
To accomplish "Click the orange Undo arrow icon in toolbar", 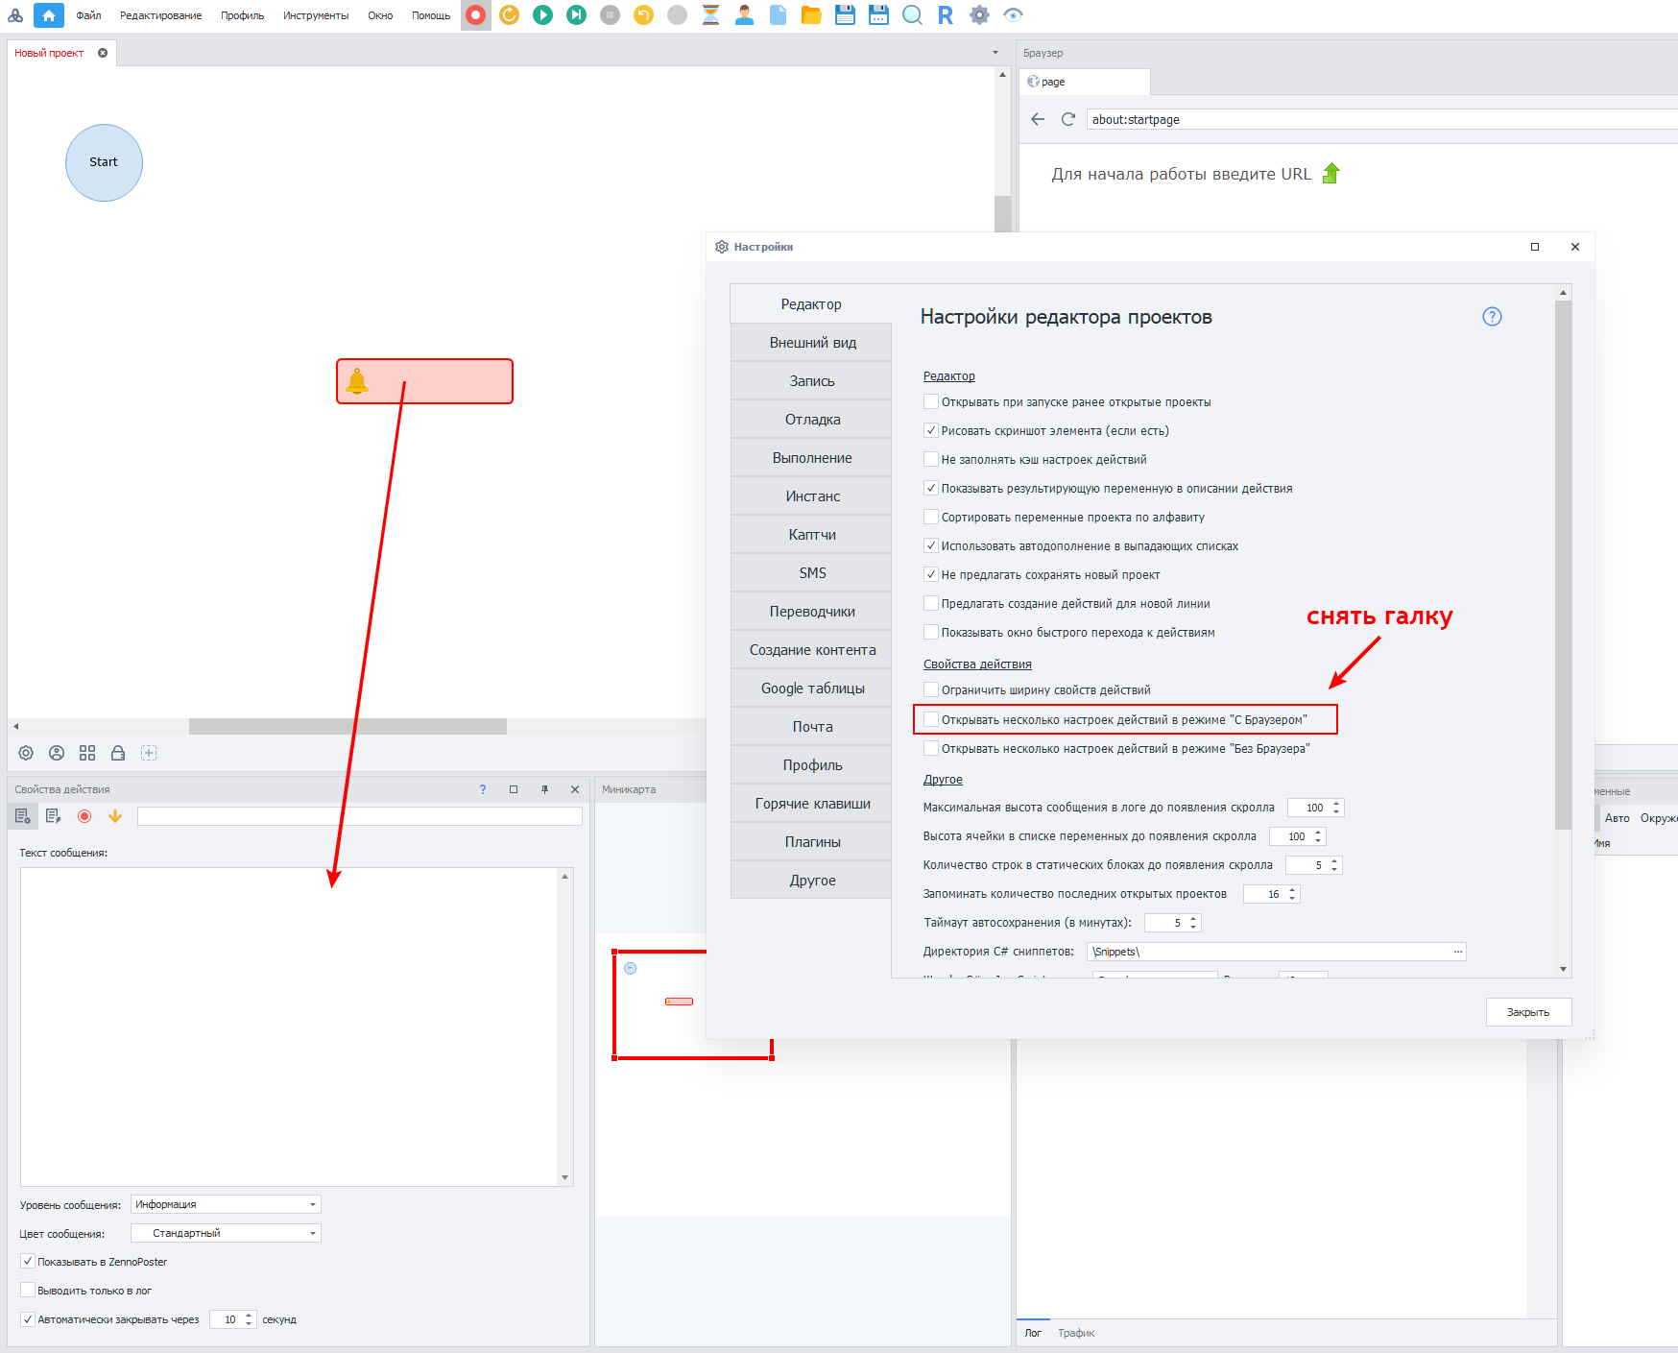I will point(644,15).
